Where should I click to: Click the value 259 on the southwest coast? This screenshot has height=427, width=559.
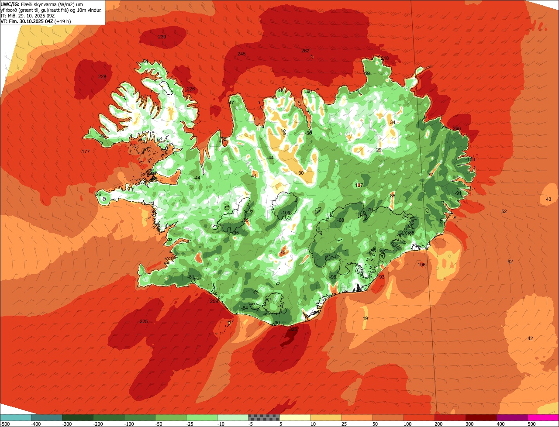coord(214,301)
